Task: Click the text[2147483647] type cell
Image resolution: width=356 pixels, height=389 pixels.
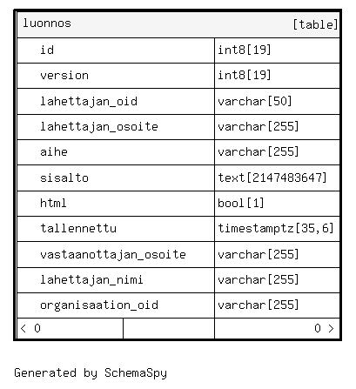Action: click(x=277, y=178)
